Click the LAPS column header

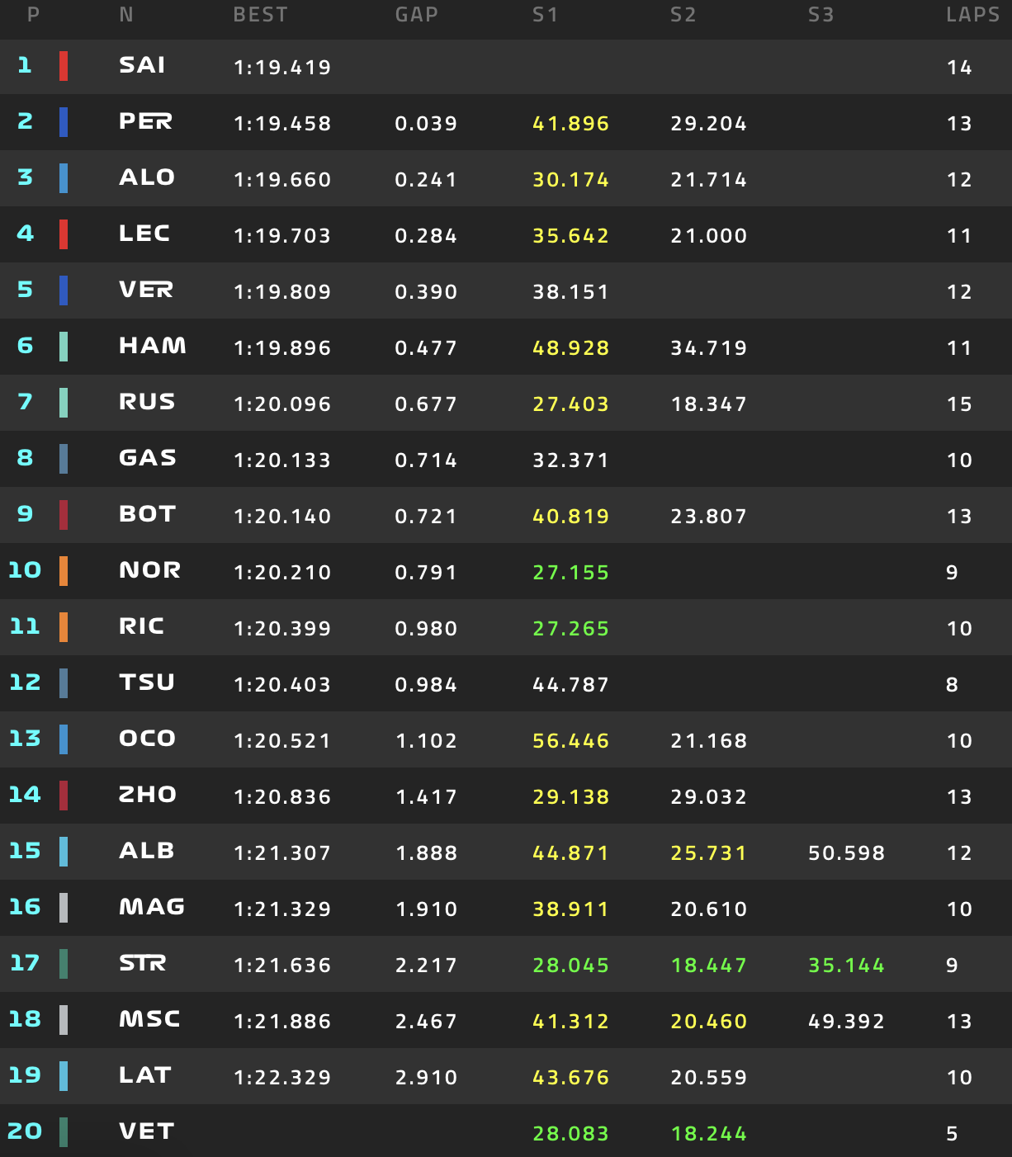click(x=972, y=15)
